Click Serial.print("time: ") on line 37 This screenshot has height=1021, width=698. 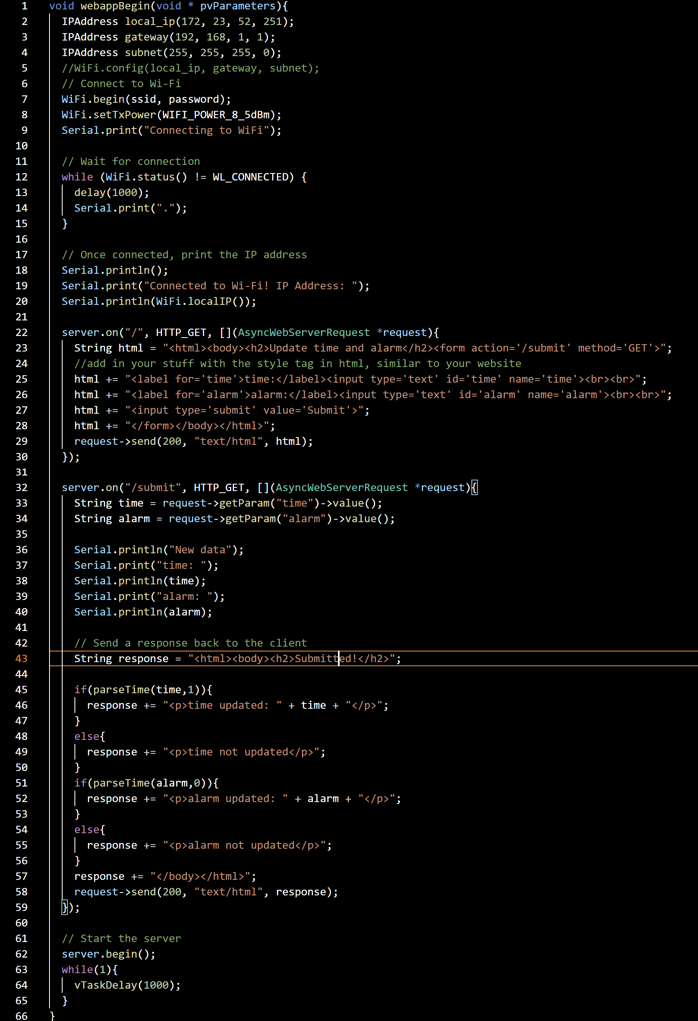146,566
